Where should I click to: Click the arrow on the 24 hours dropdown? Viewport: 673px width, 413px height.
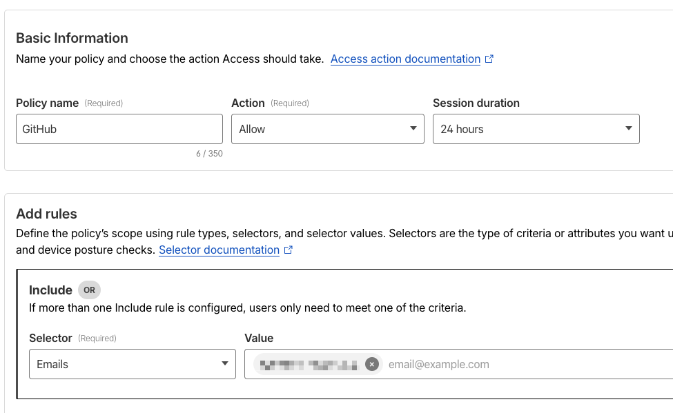pos(628,128)
